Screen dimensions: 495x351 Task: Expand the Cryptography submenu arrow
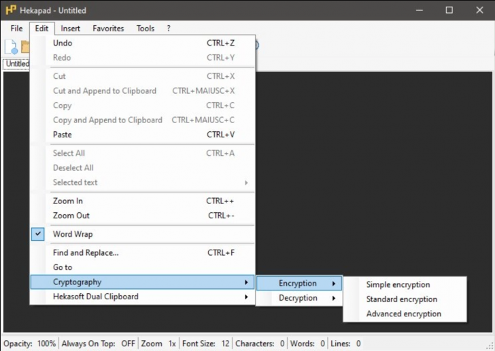point(246,282)
